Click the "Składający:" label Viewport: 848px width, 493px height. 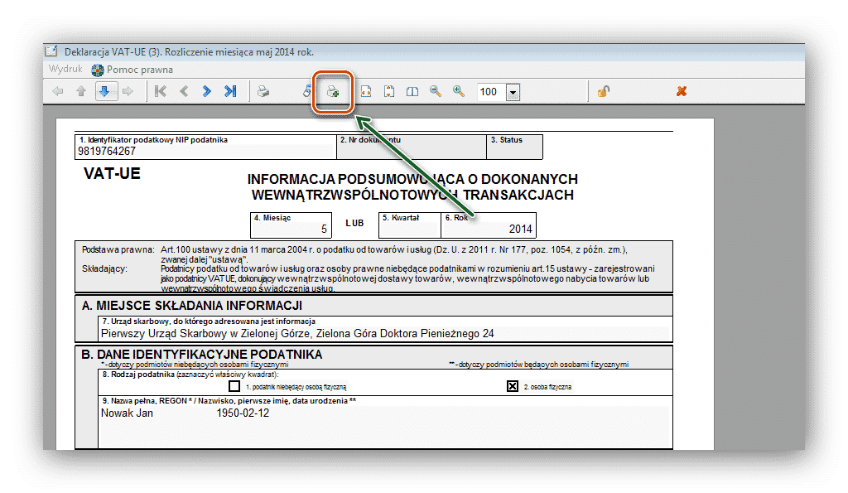[x=104, y=268]
